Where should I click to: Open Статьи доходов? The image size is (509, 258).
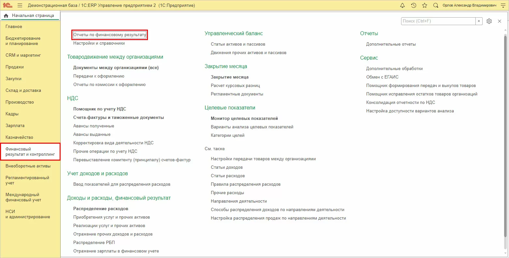[x=227, y=167]
